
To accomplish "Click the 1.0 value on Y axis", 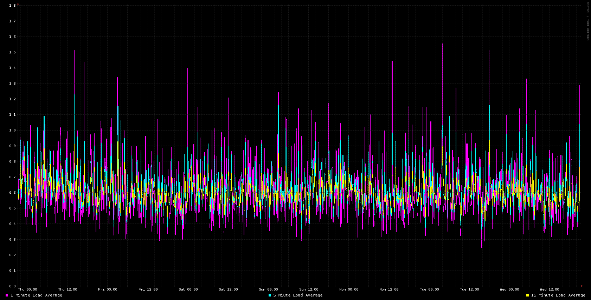I will (x=12, y=130).
